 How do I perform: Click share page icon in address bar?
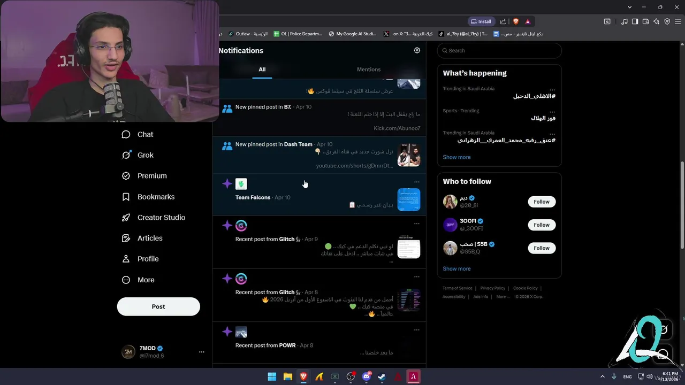[x=503, y=21]
